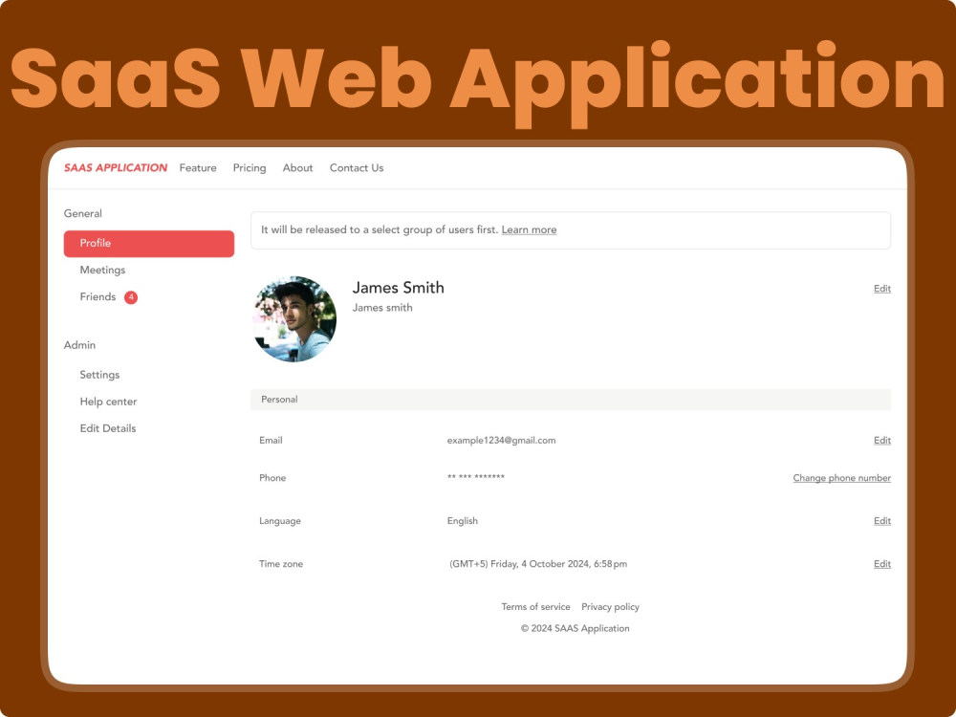Open the Pricing nav link
Viewport: 956px width, 717px height.
tap(250, 168)
